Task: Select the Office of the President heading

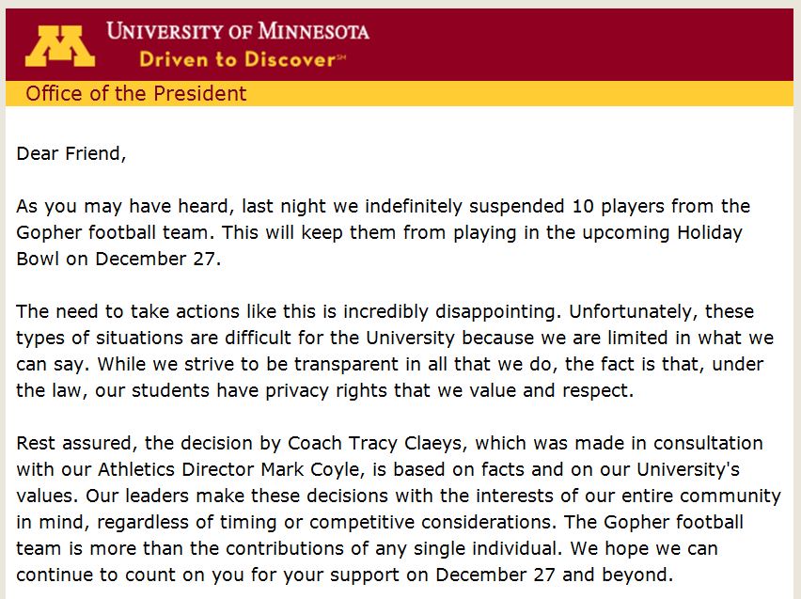Action: (136, 93)
